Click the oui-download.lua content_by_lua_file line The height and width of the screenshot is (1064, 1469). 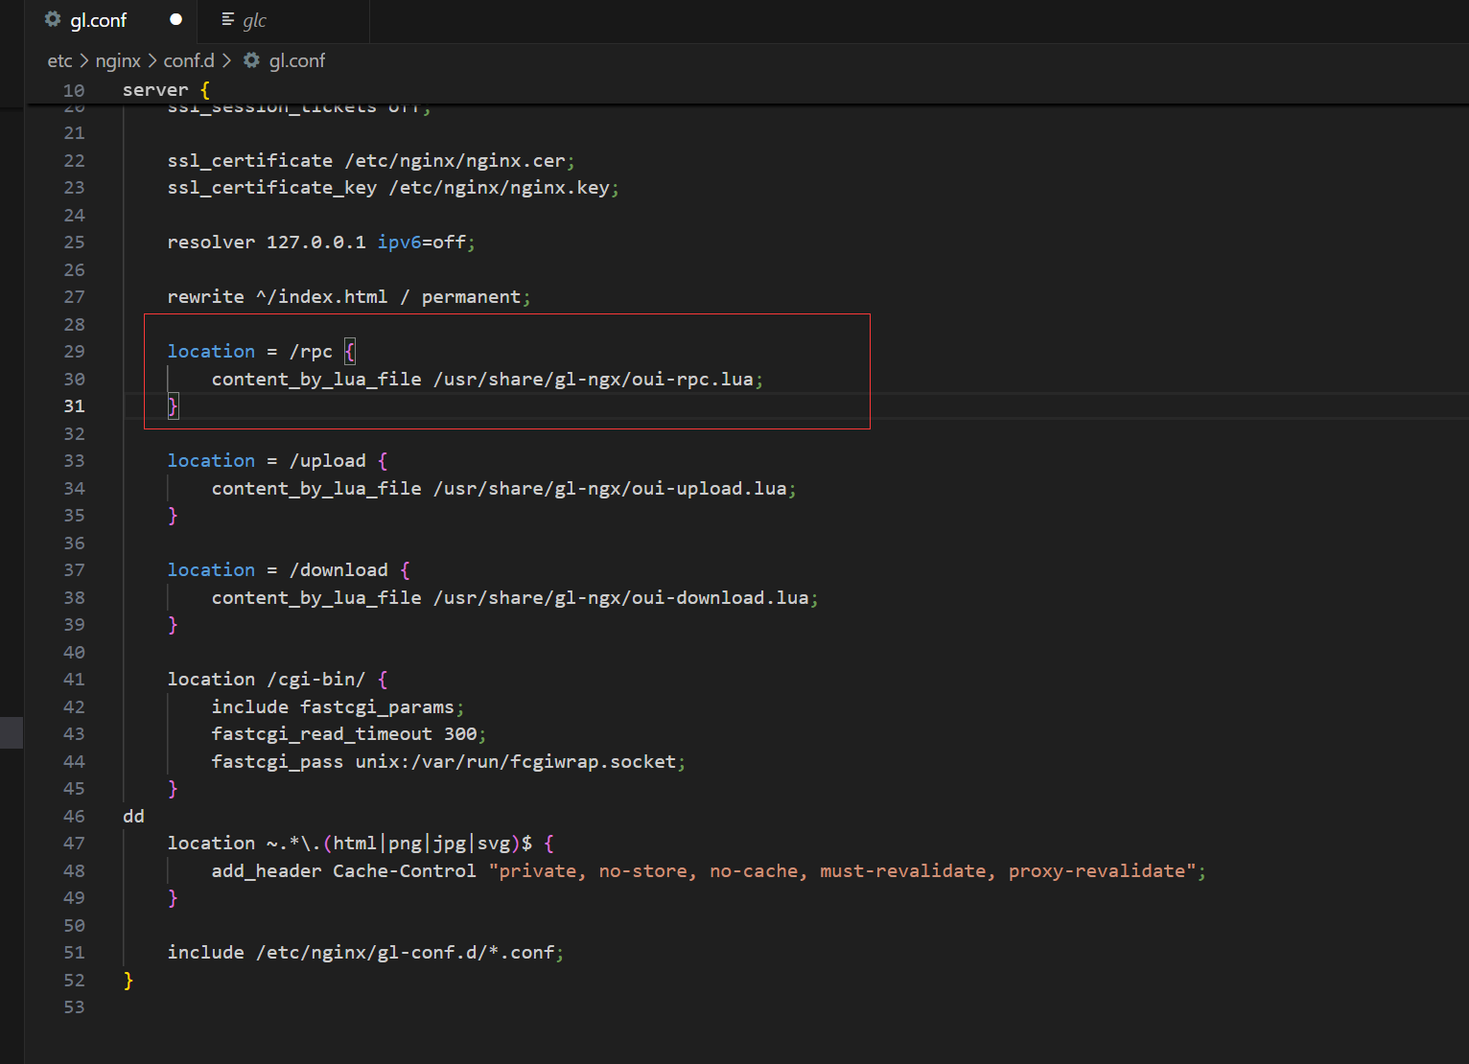coord(515,598)
